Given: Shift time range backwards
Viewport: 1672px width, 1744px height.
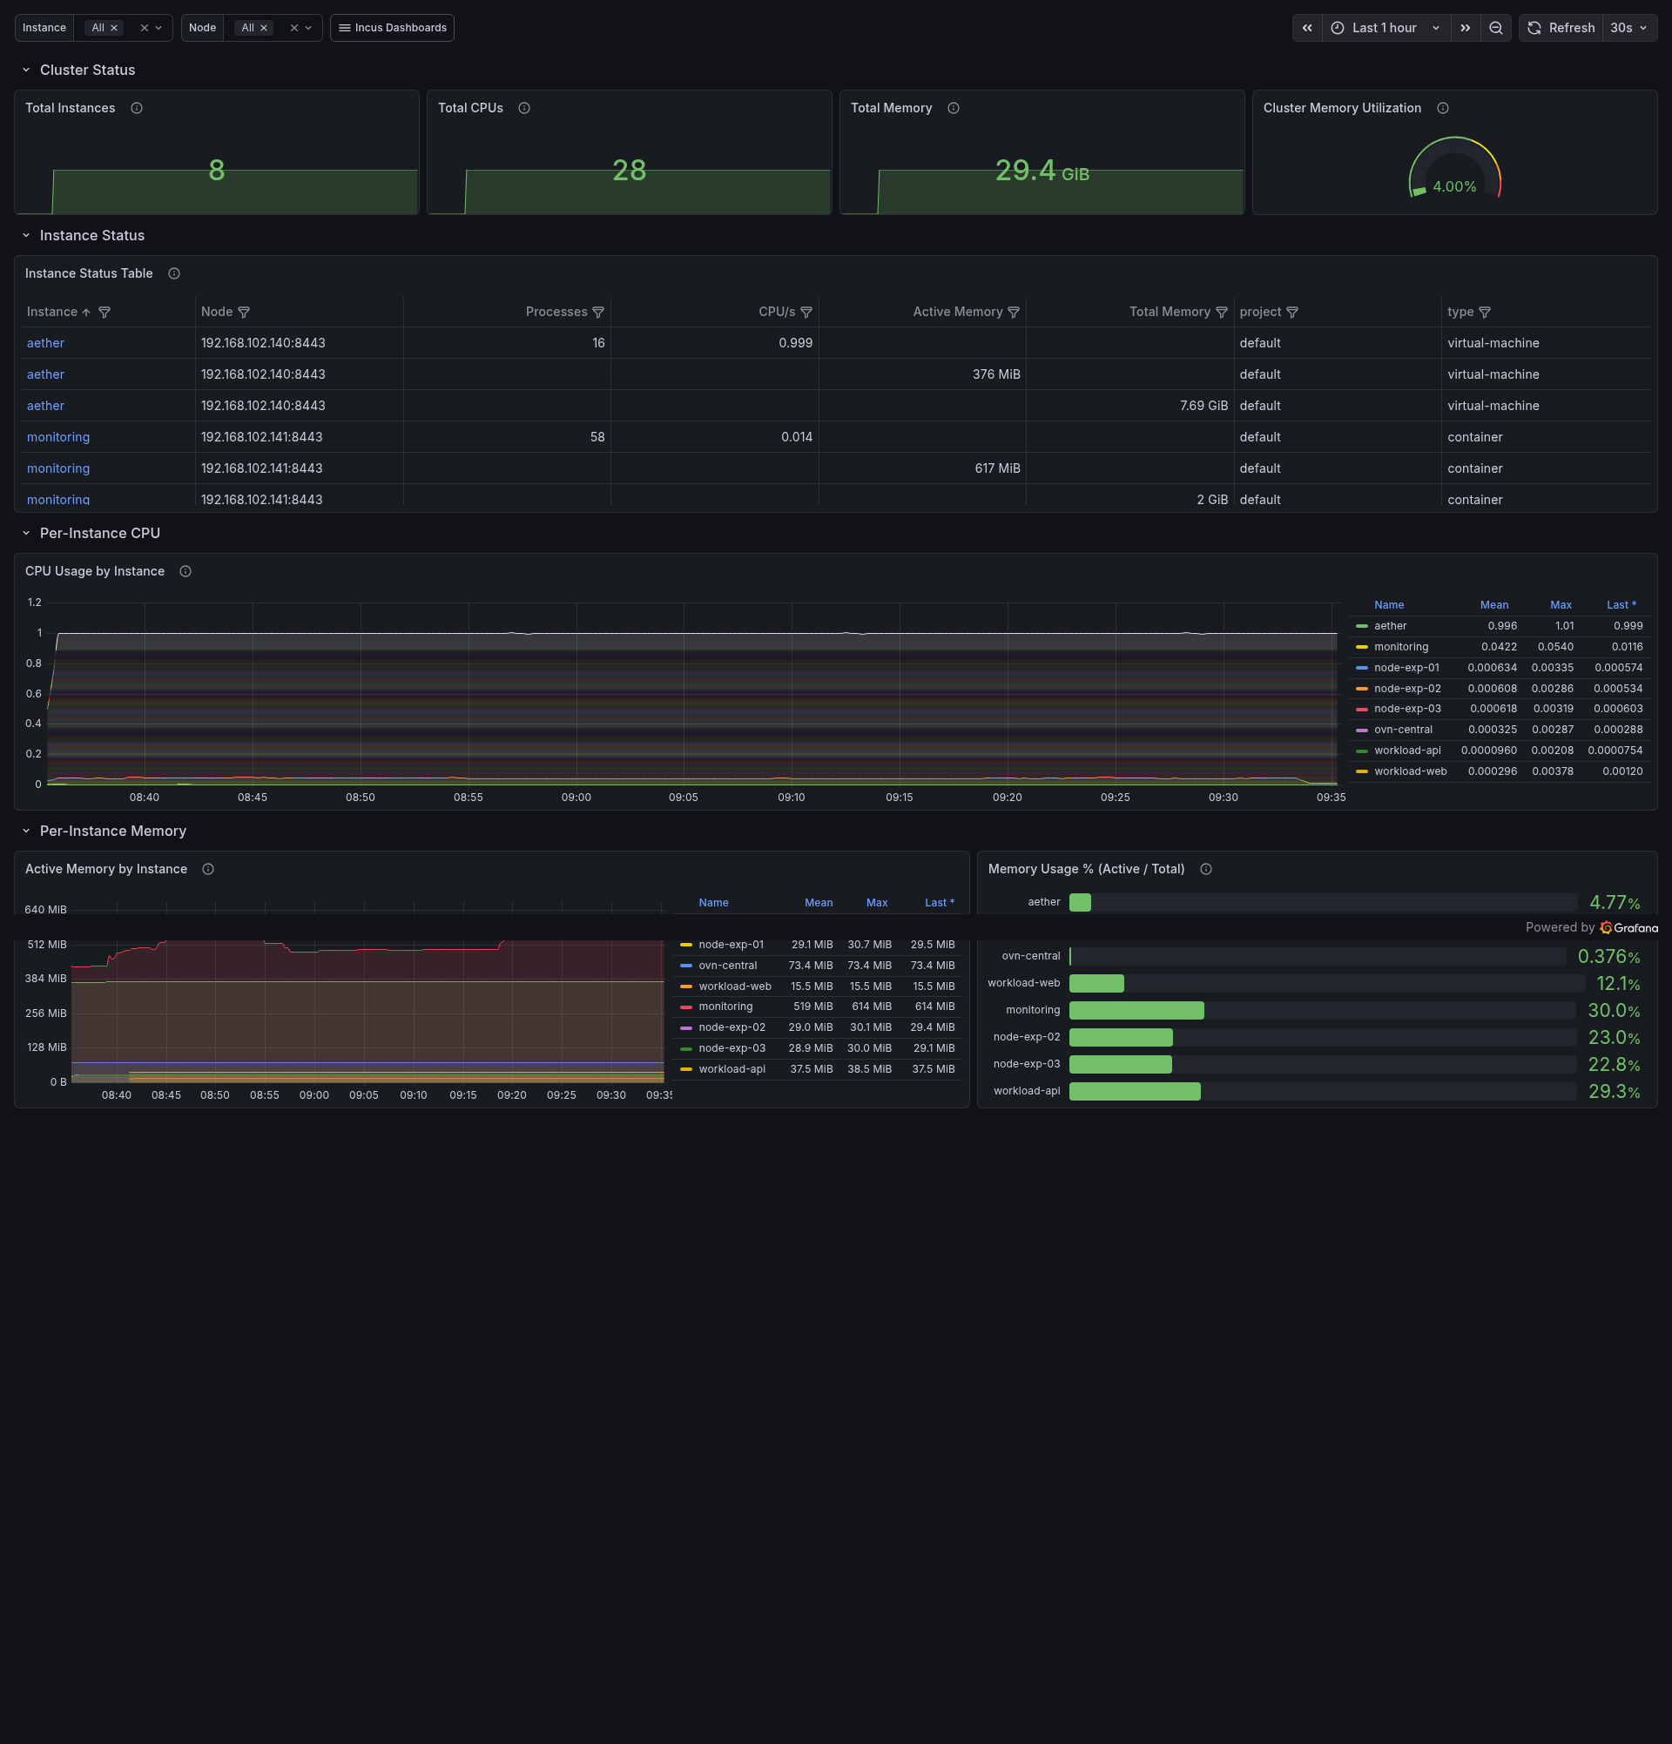Looking at the screenshot, I should click(1307, 28).
